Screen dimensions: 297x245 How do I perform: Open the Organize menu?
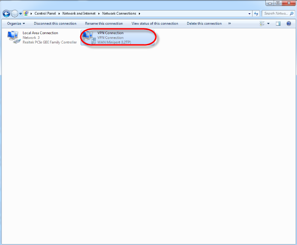click(x=16, y=23)
